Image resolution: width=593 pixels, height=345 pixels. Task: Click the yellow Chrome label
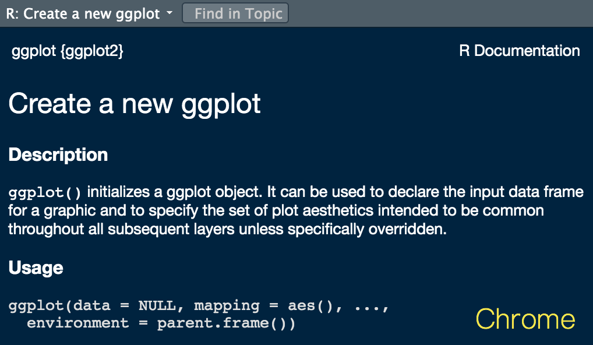click(525, 319)
